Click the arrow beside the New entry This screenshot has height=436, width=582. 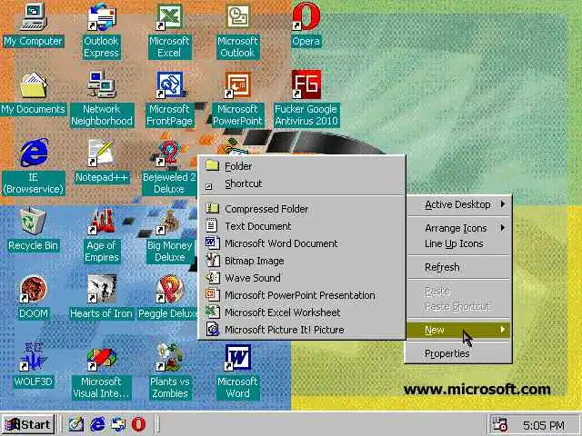click(x=503, y=330)
